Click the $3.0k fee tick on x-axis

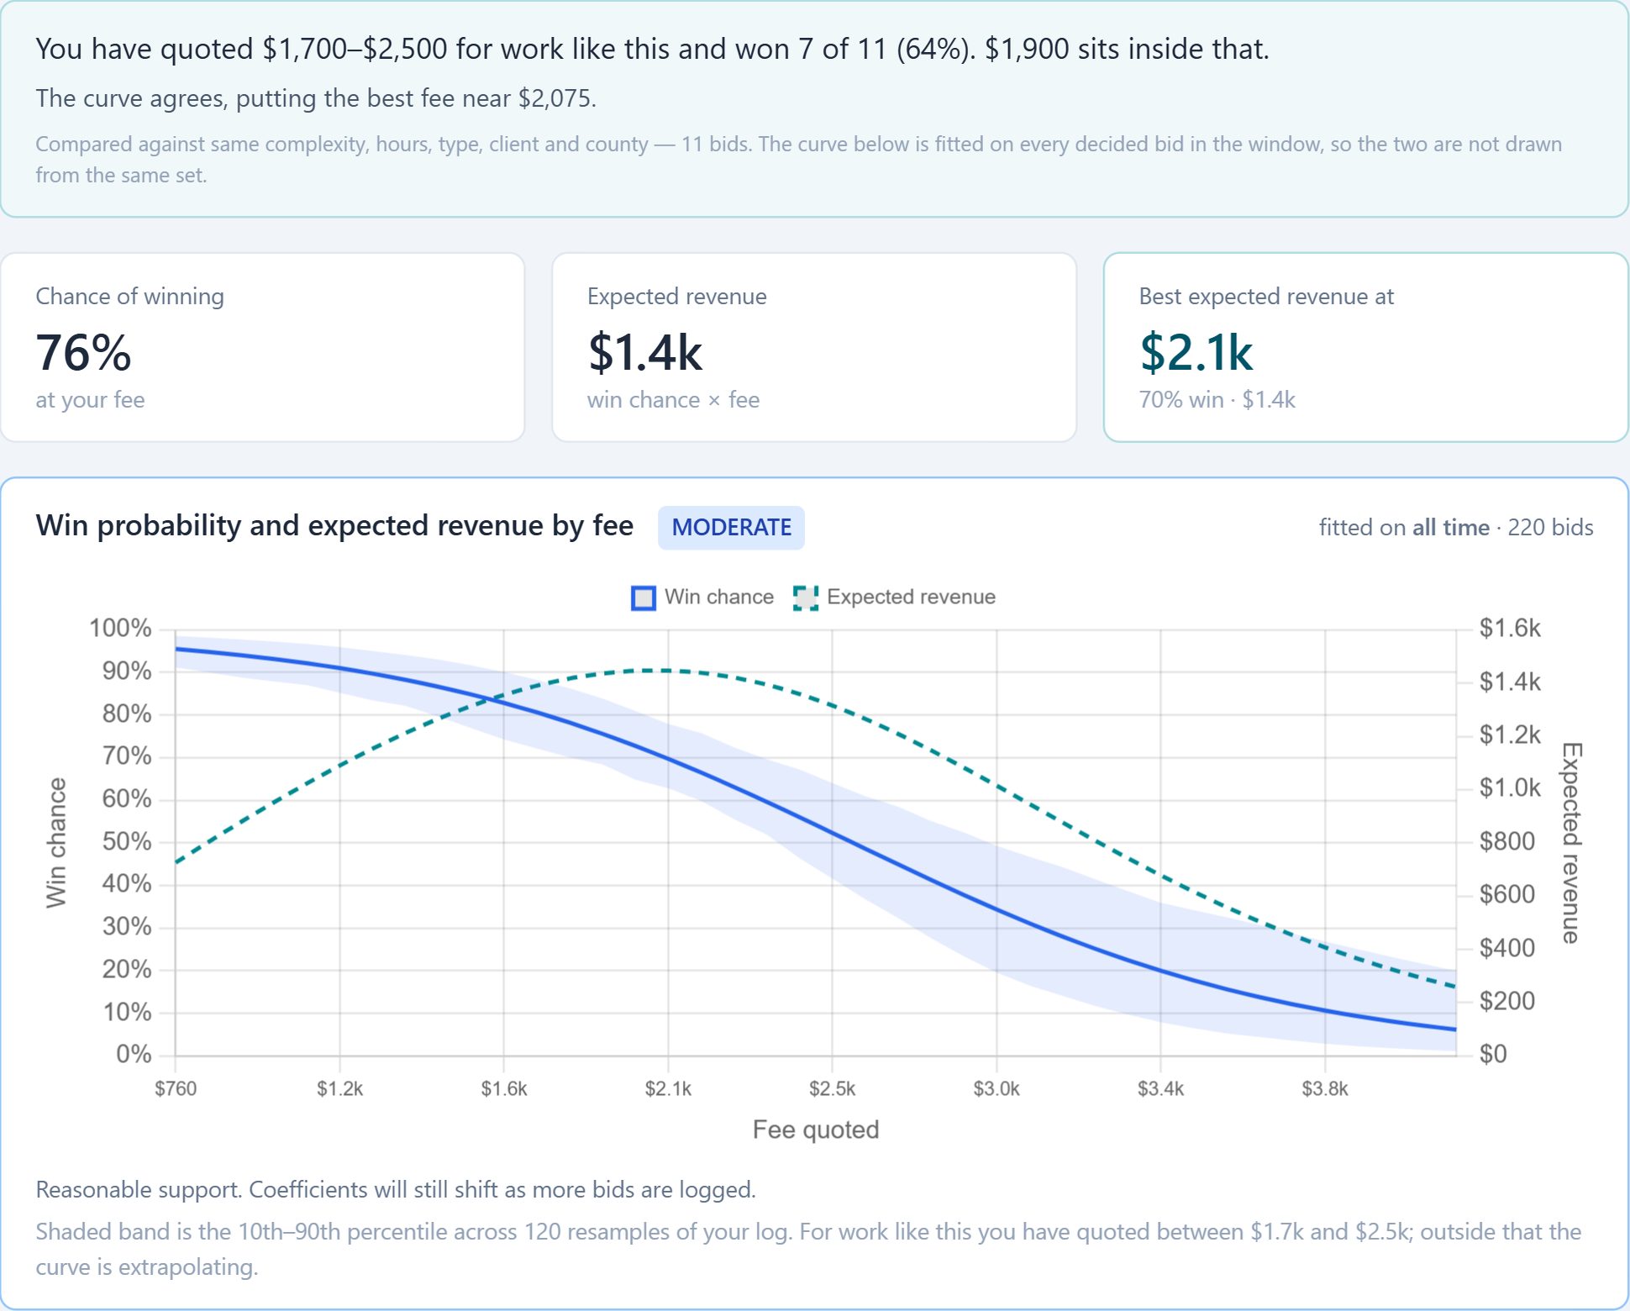[996, 1089]
